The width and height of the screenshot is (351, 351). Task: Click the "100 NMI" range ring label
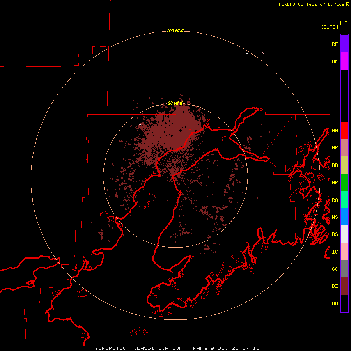(175, 31)
